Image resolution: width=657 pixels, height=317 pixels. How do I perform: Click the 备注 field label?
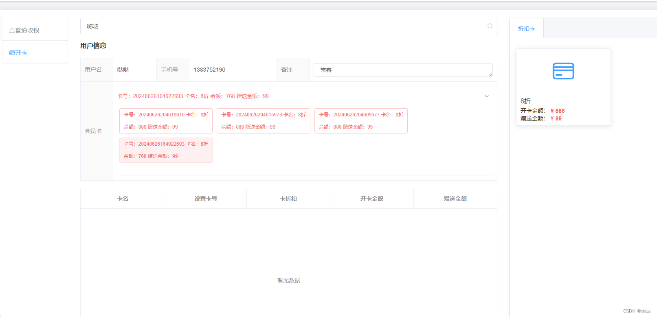point(287,70)
